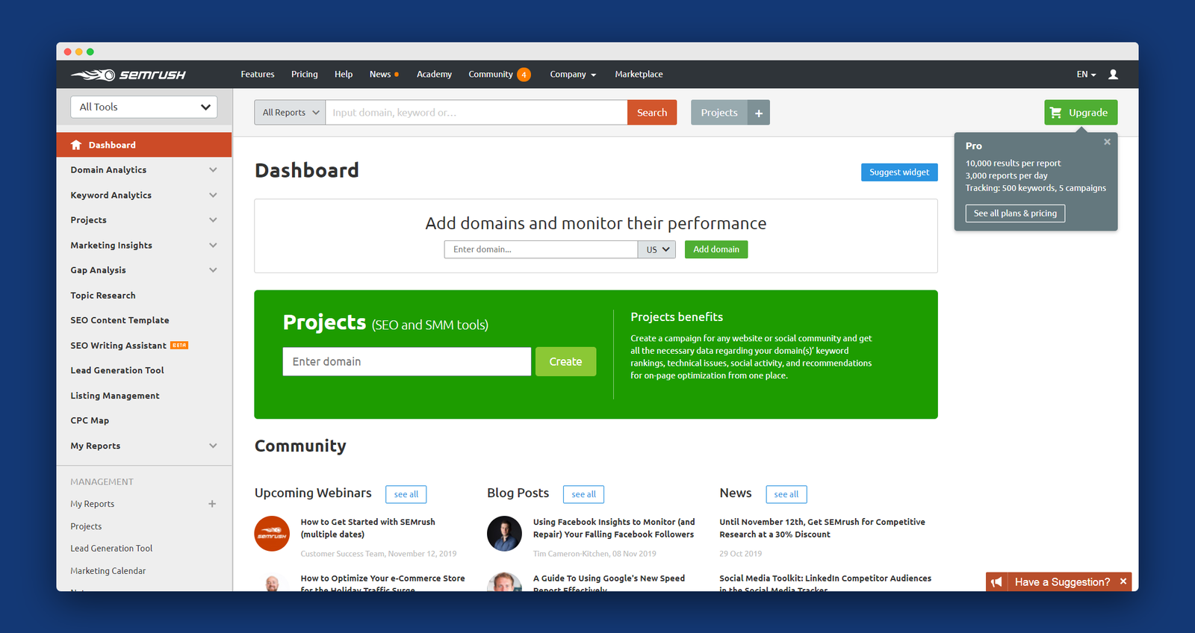The height and width of the screenshot is (633, 1195).
Task: Open Marketing Calendar under Management
Action: coord(108,571)
